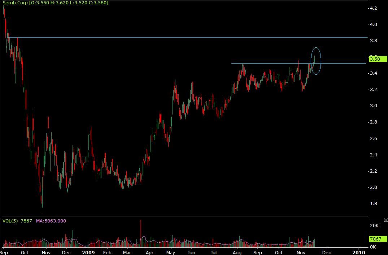388x255 pixels.
Task: Click the 2010 label on the date axis
Action: pyautogui.click(x=358, y=253)
